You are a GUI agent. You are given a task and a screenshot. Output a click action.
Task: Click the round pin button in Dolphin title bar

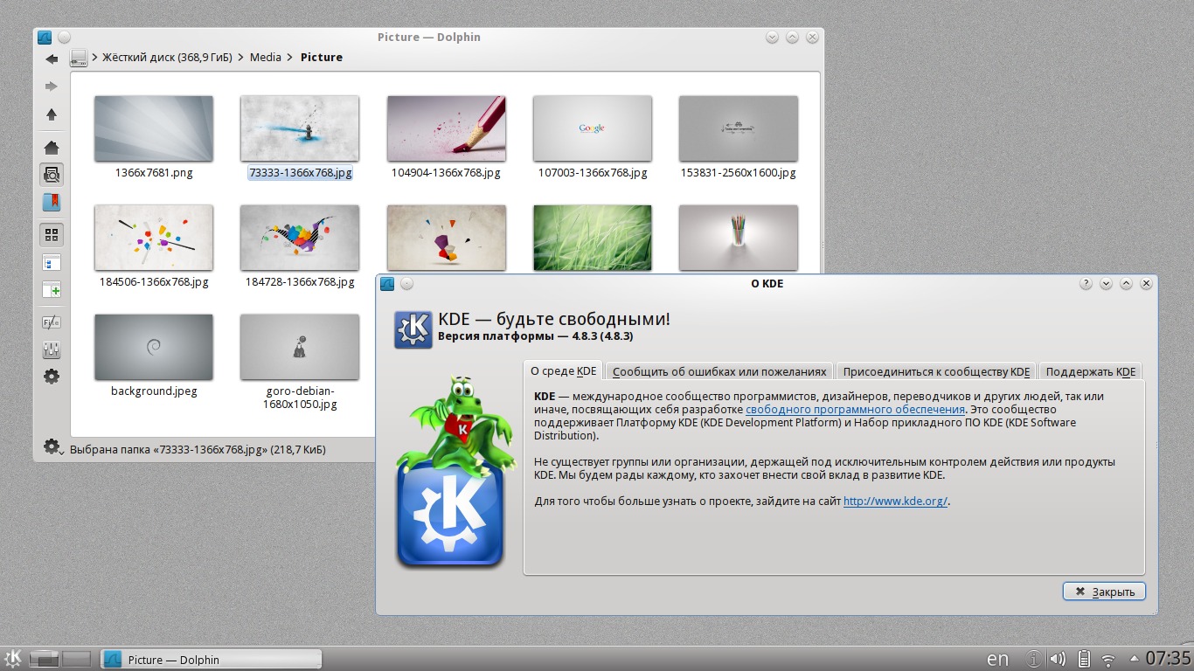tap(65, 38)
